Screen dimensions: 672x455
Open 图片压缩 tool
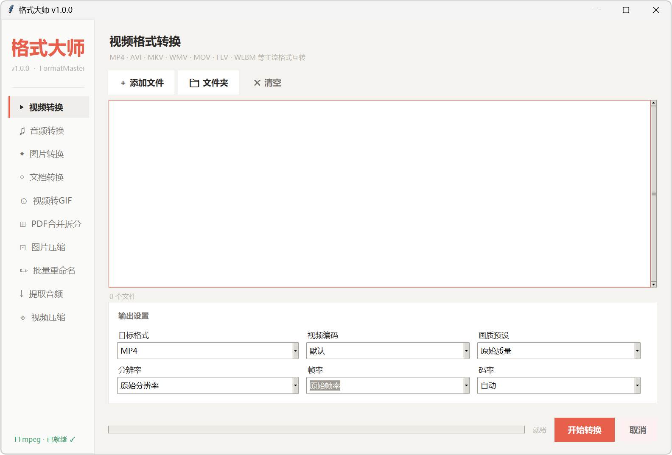[49, 247]
